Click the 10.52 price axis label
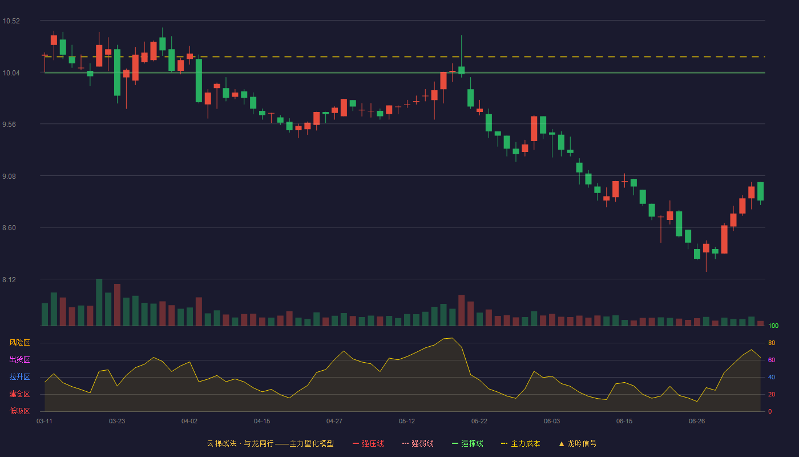799x457 pixels. click(11, 21)
